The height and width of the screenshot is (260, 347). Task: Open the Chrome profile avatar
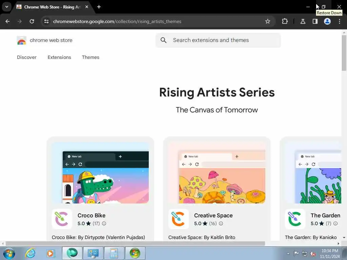click(x=327, y=21)
